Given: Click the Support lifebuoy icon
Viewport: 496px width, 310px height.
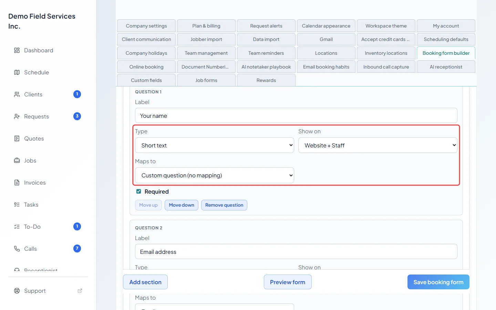Looking at the screenshot, I should [17, 291].
